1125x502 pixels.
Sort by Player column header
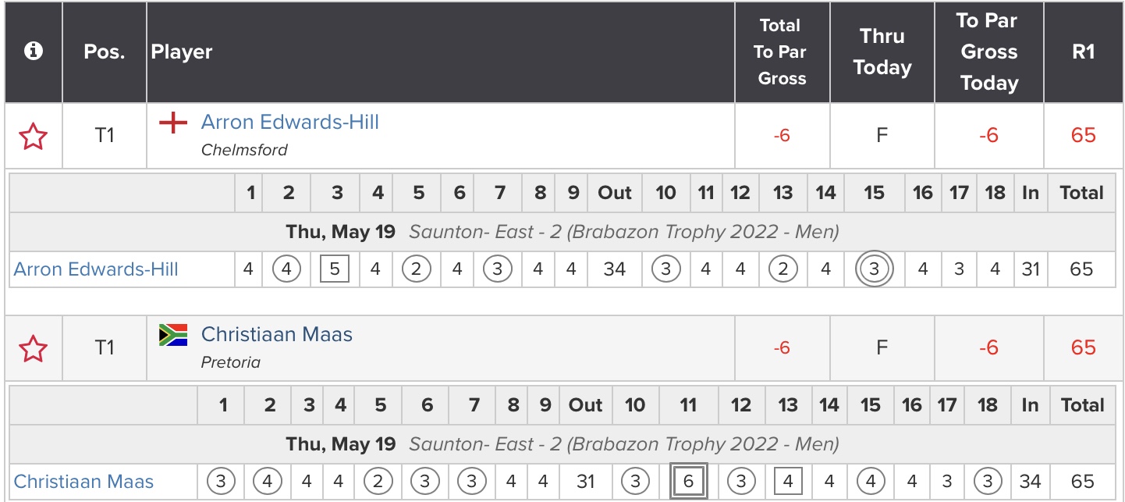click(182, 52)
